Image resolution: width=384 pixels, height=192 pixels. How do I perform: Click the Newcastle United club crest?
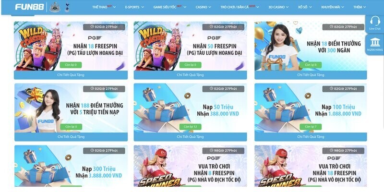(x=55, y=7)
